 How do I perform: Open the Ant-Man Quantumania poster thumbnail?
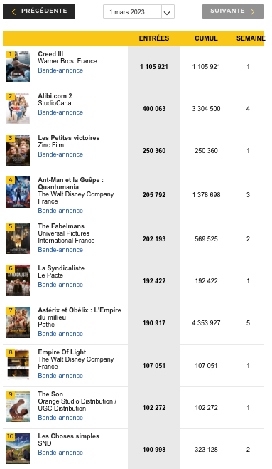(x=18, y=192)
